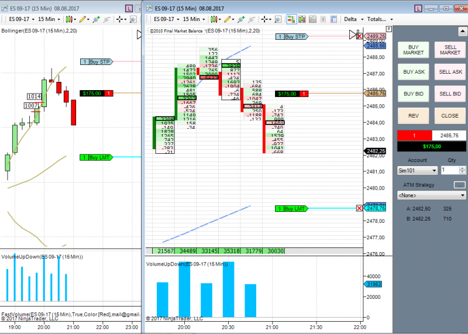Click the BUY BID button

coord(414,94)
